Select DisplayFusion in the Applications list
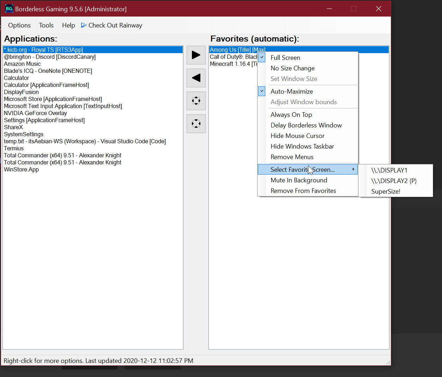This screenshot has height=377, width=442. point(21,92)
